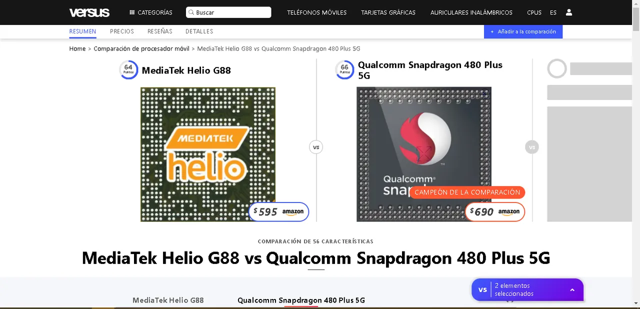Follow the Home breadcrumb link
The height and width of the screenshot is (309, 640).
tap(77, 48)
